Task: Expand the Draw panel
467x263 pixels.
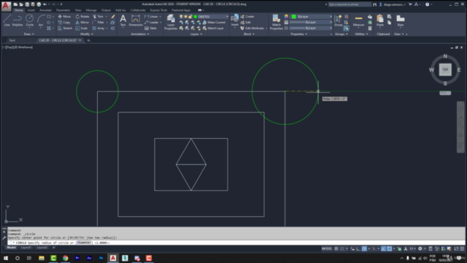Action: point(29,34)
